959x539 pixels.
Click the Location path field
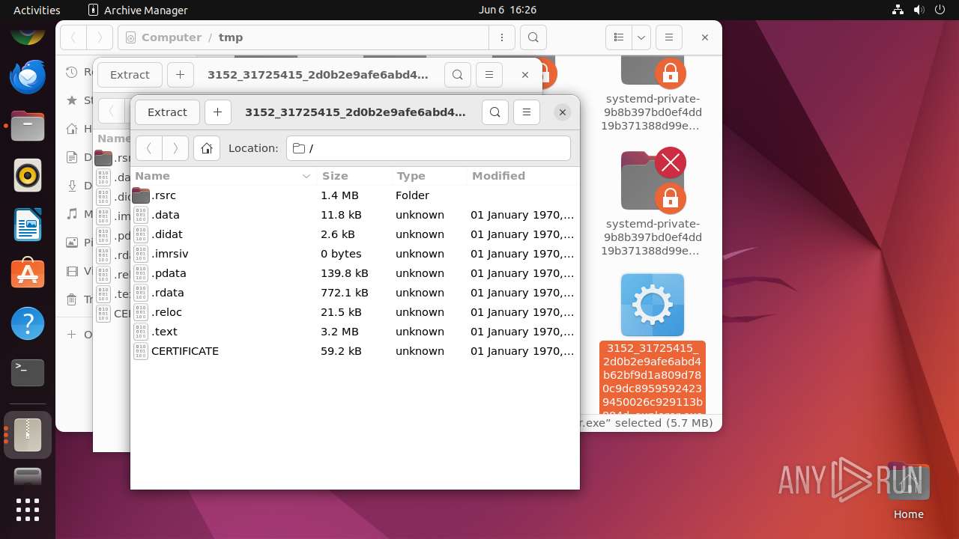(x=429, y=148)
